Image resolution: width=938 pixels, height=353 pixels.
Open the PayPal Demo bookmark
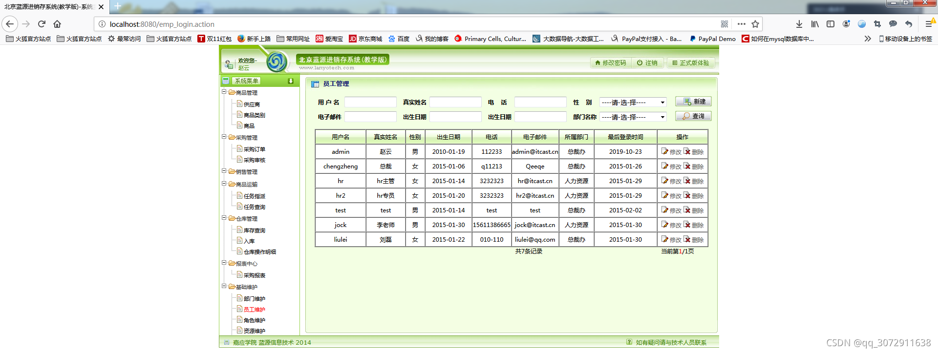pyautogui.click(x=712, y=39)
